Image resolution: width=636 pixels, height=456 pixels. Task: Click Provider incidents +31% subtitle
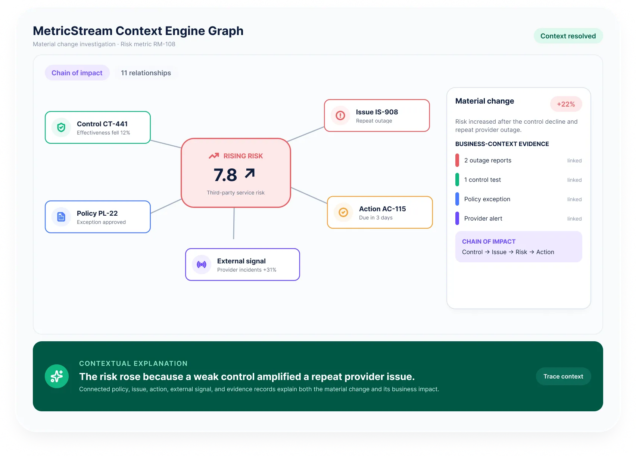[x=247, y=270]
